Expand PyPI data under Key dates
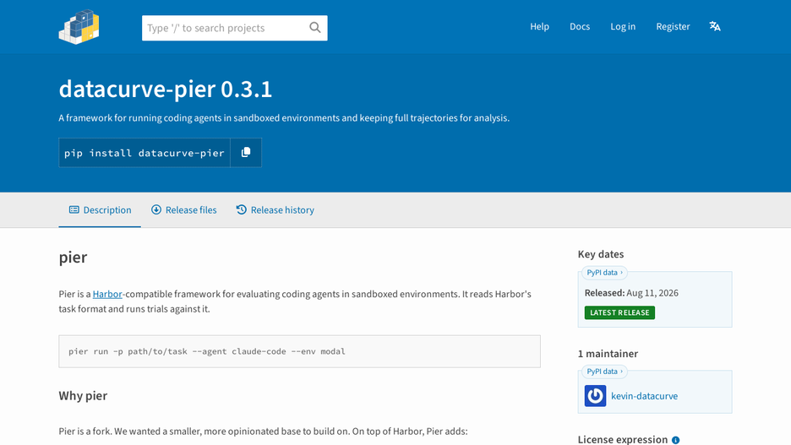791x445 pixels. [x=604, y=273]
